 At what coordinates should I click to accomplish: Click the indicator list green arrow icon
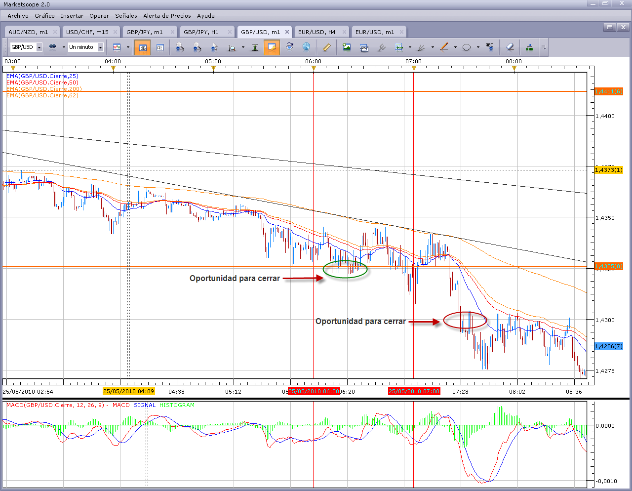(399, 47)
